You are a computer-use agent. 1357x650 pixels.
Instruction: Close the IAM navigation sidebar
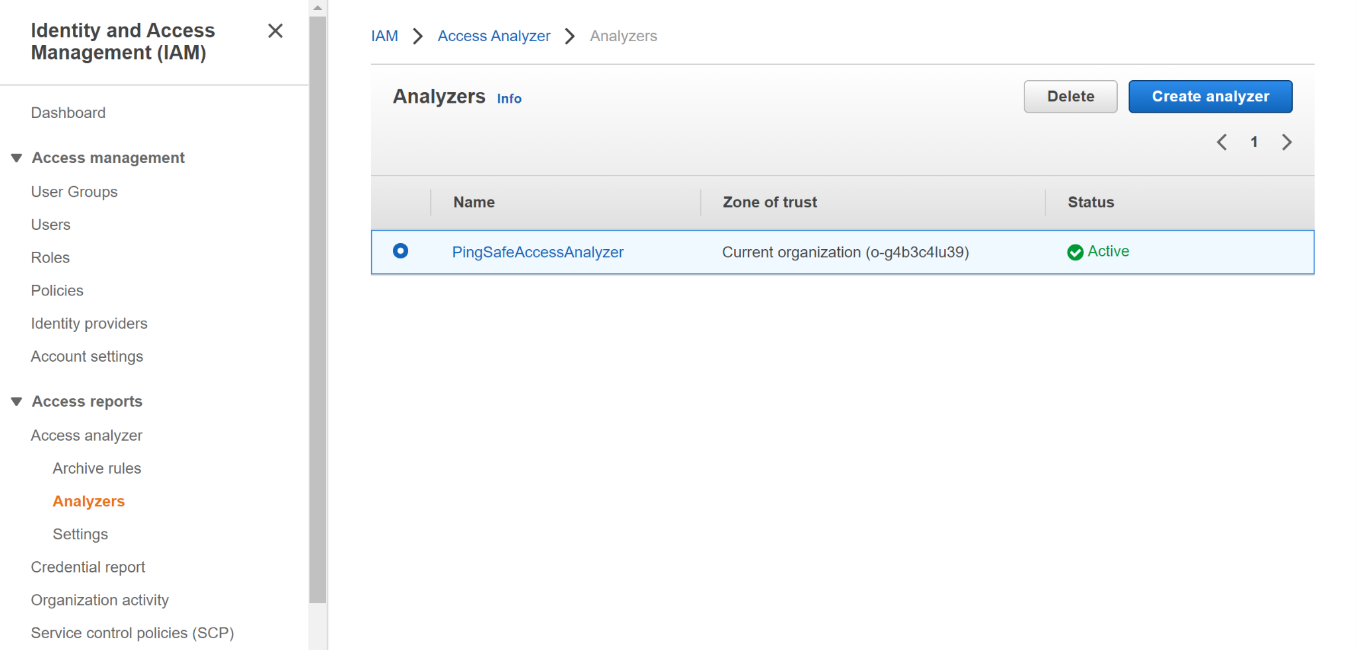[275, 31]
